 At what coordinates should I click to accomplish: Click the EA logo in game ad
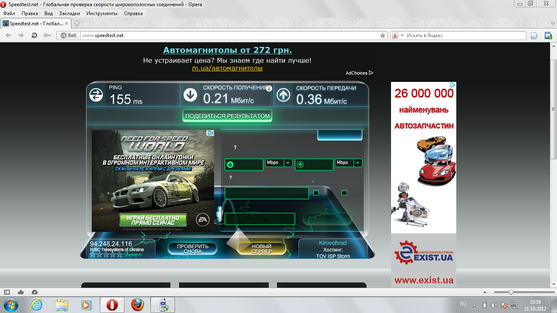pos(203,220)
